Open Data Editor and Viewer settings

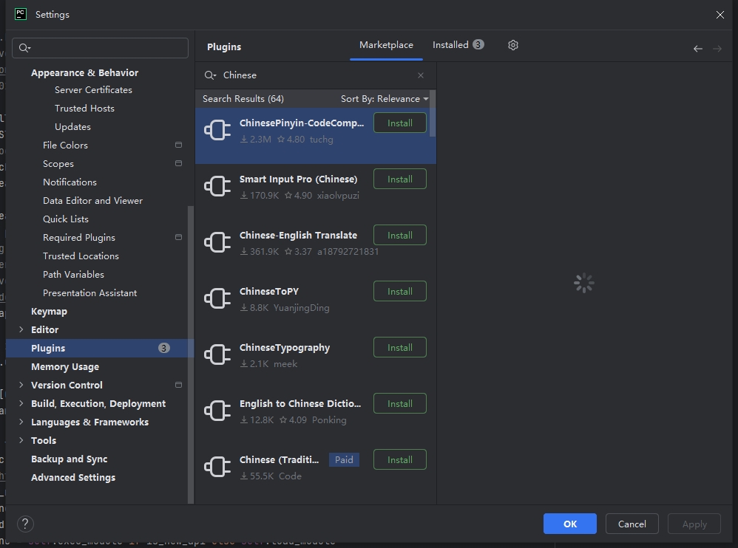point(92,201)
